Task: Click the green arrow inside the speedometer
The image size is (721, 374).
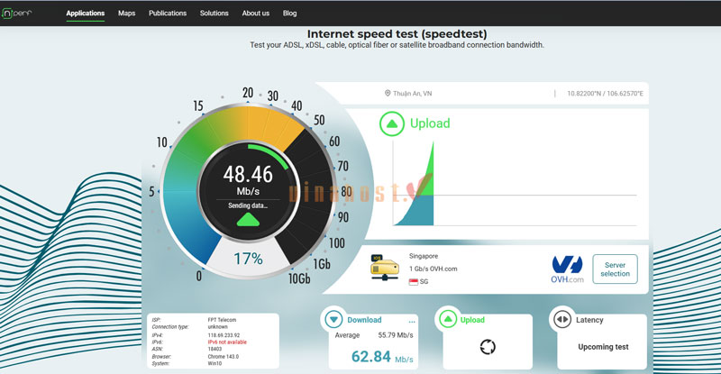Action: pos(248,219)
